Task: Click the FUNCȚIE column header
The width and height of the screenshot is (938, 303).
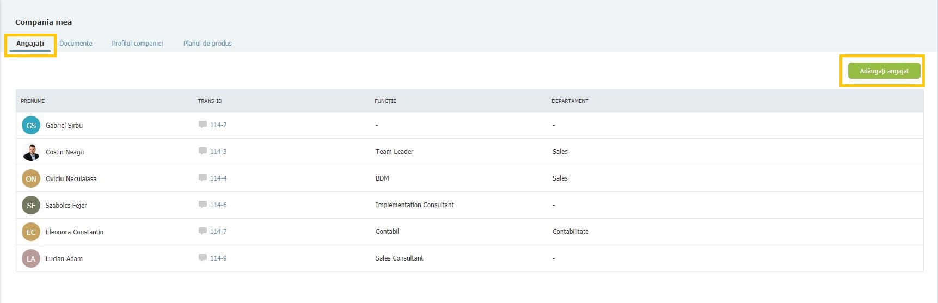Action: [x=385, y=101]
